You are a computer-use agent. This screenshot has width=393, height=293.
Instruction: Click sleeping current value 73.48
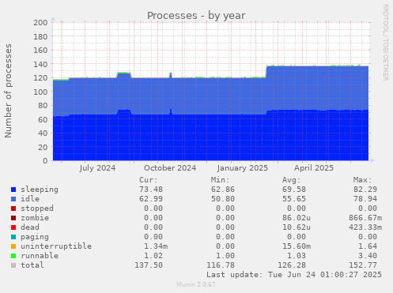[x=151, y=190]
